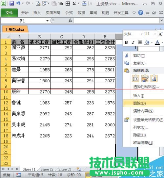
Task: Switch to the Sheet2 worksheet tab
Action: point(47,169)
